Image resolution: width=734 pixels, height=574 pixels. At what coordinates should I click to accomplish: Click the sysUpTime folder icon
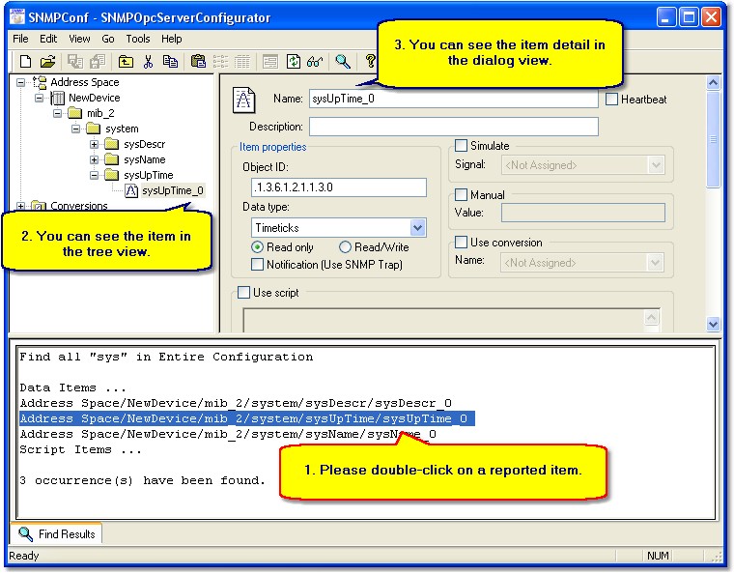coord(111,175)
